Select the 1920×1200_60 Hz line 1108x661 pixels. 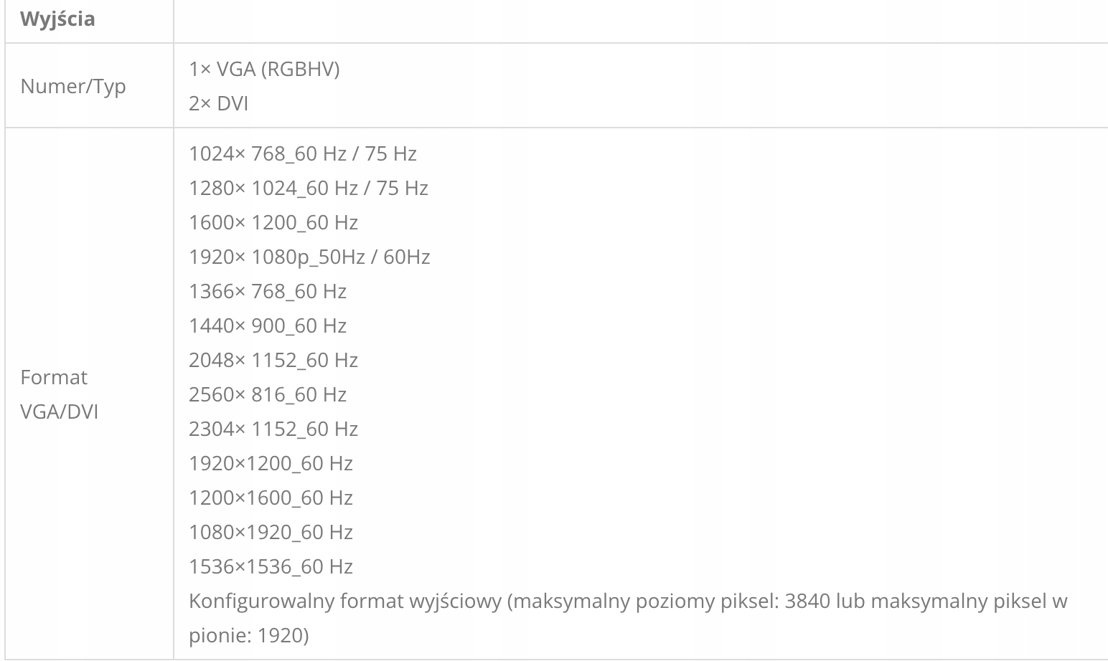271,463
